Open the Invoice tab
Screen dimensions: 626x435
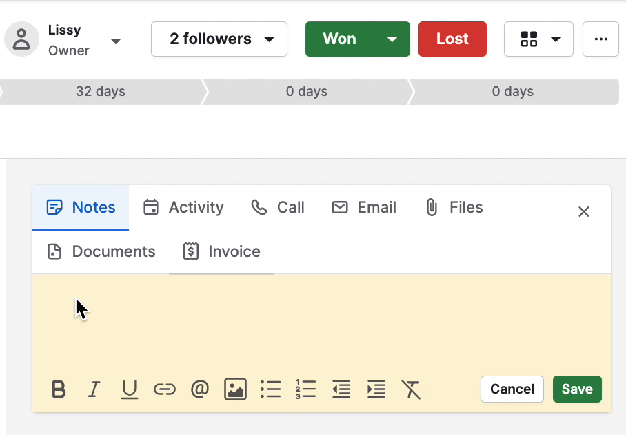pyautogui.click(x=221, y=251)
